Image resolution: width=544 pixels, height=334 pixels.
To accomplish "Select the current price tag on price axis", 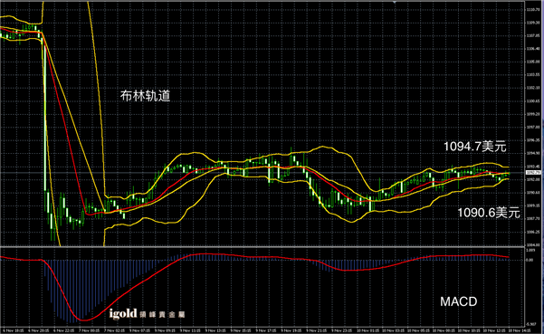I will (x=533, y=172).
